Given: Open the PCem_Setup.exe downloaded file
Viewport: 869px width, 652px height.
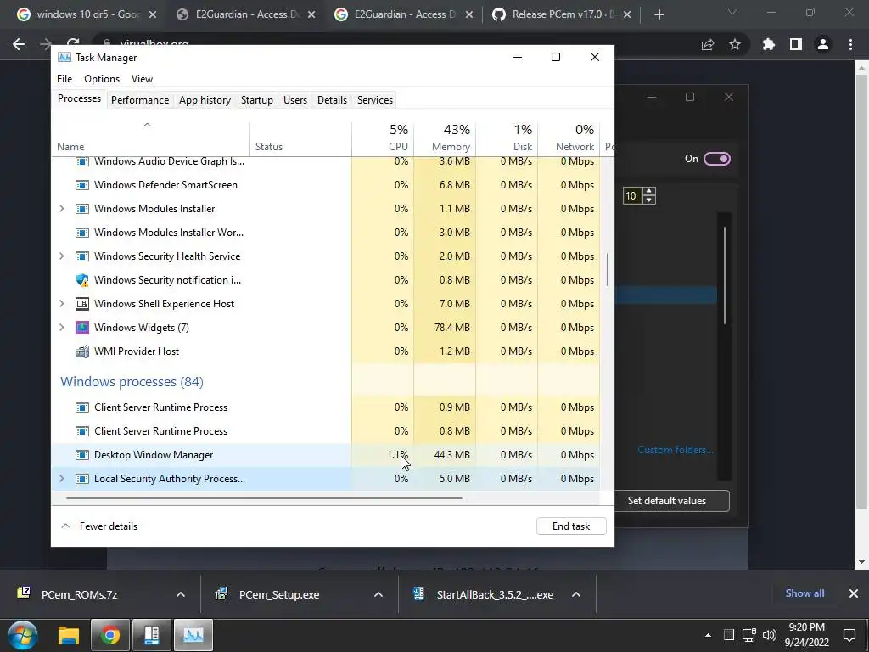Looking at the screenshot, I should [279, 594].
